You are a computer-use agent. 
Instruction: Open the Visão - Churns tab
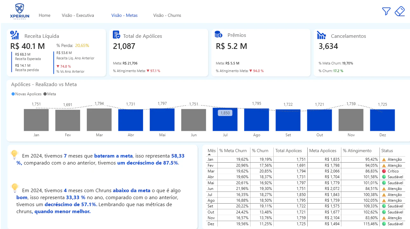click(x=167, y=15)
